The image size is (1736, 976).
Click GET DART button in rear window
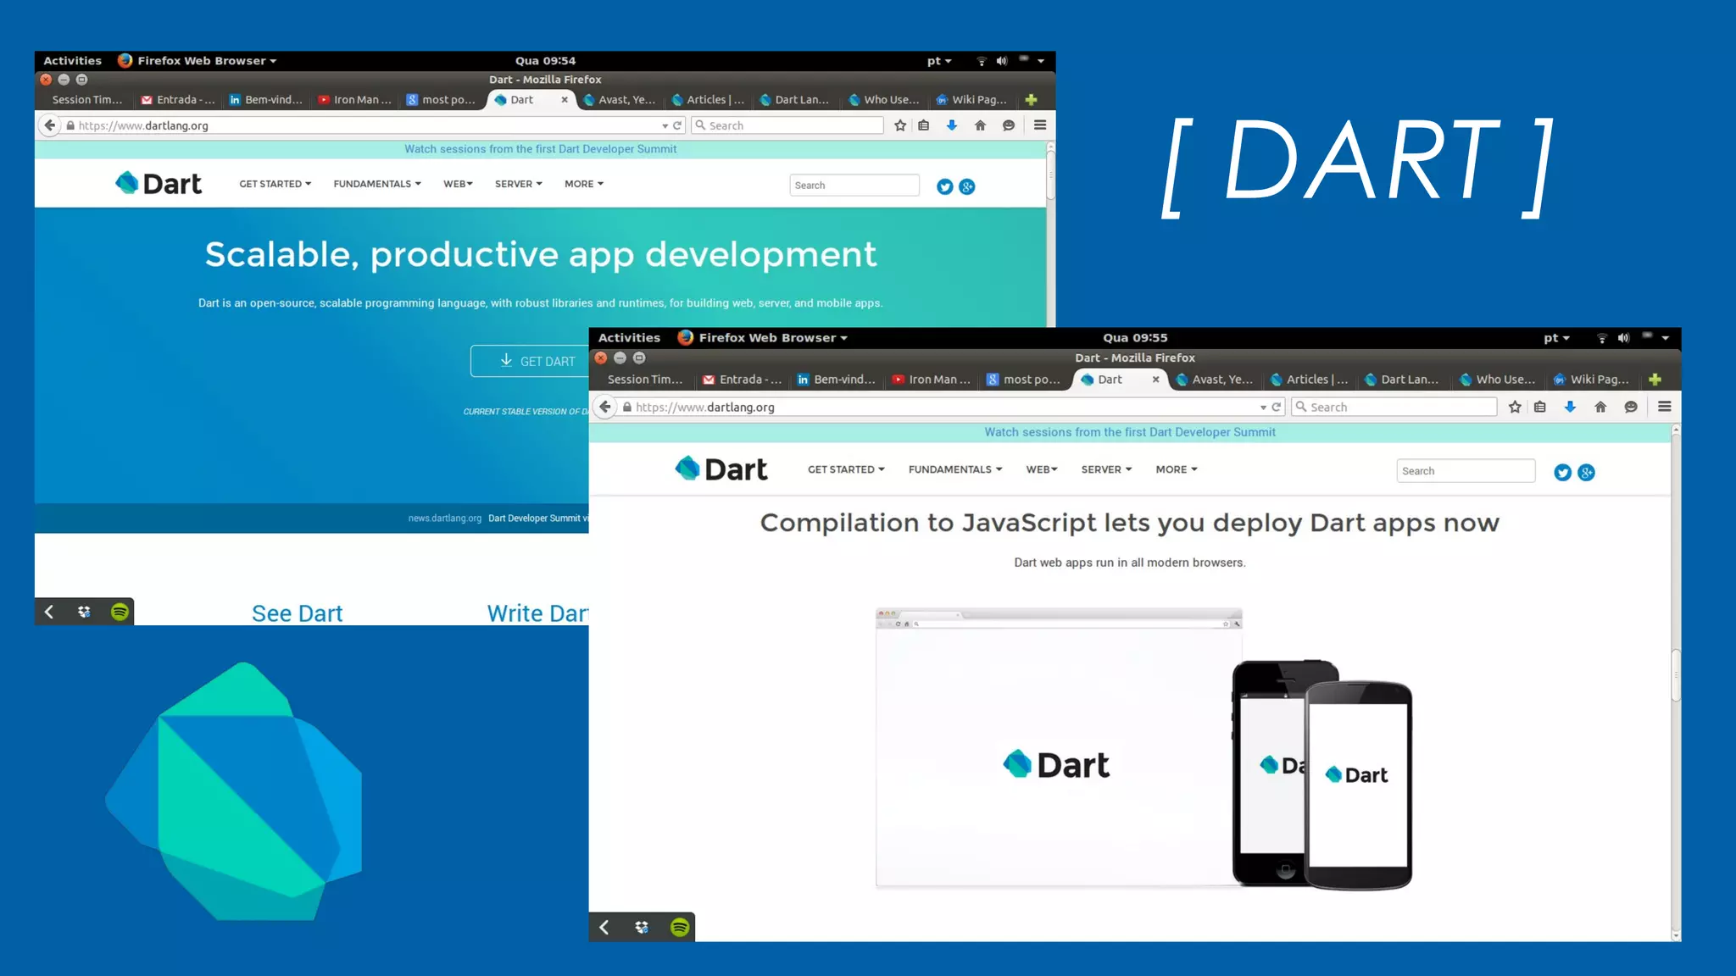click(x=531, y=361)
